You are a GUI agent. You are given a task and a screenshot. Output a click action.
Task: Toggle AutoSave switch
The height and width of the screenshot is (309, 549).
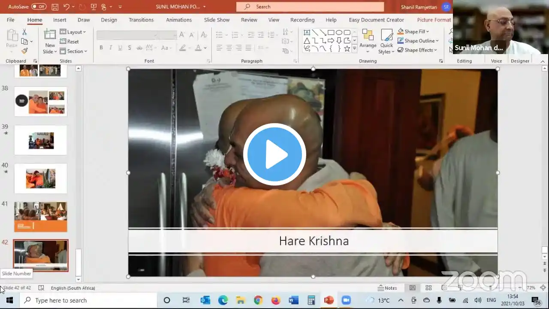(39, 7)
